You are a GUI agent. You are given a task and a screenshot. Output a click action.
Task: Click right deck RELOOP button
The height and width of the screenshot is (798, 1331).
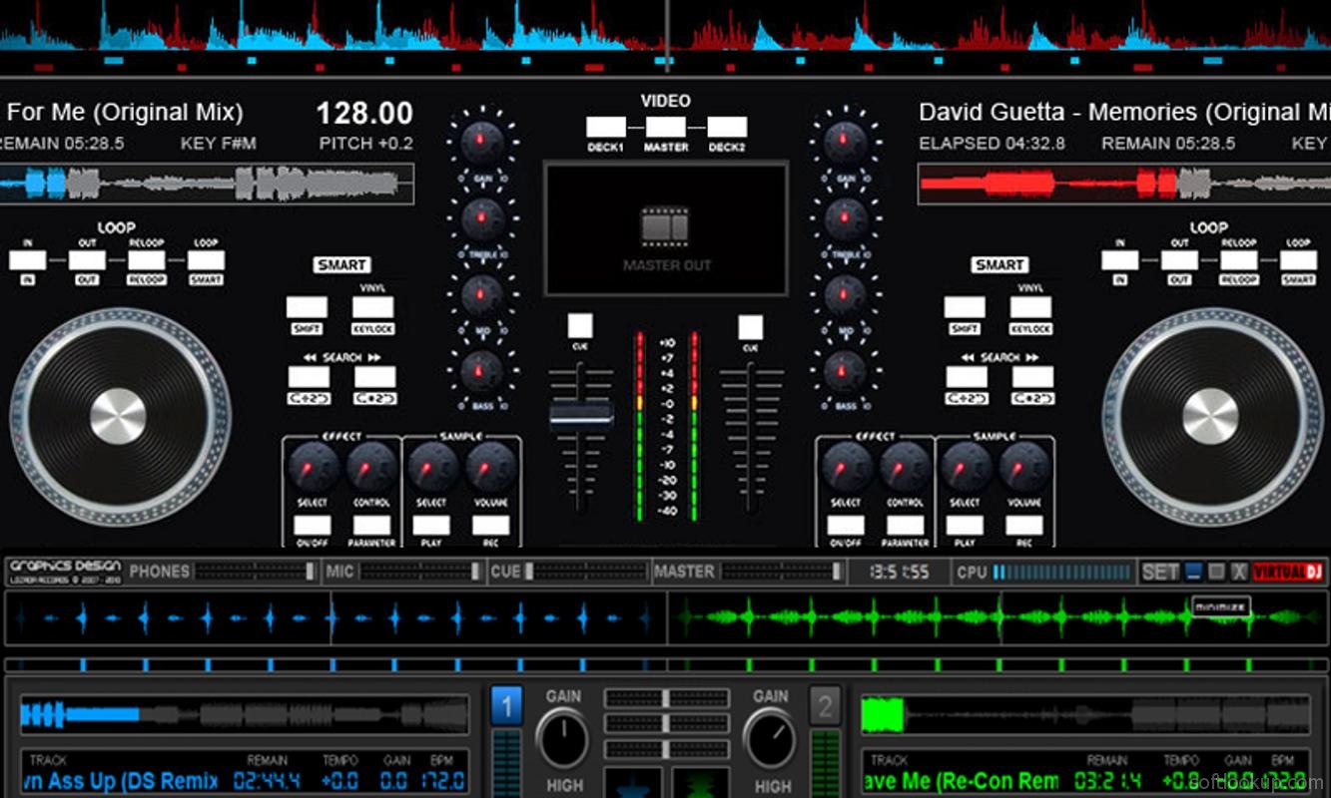1239,261
